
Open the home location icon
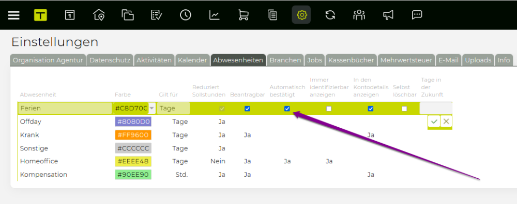99,15
